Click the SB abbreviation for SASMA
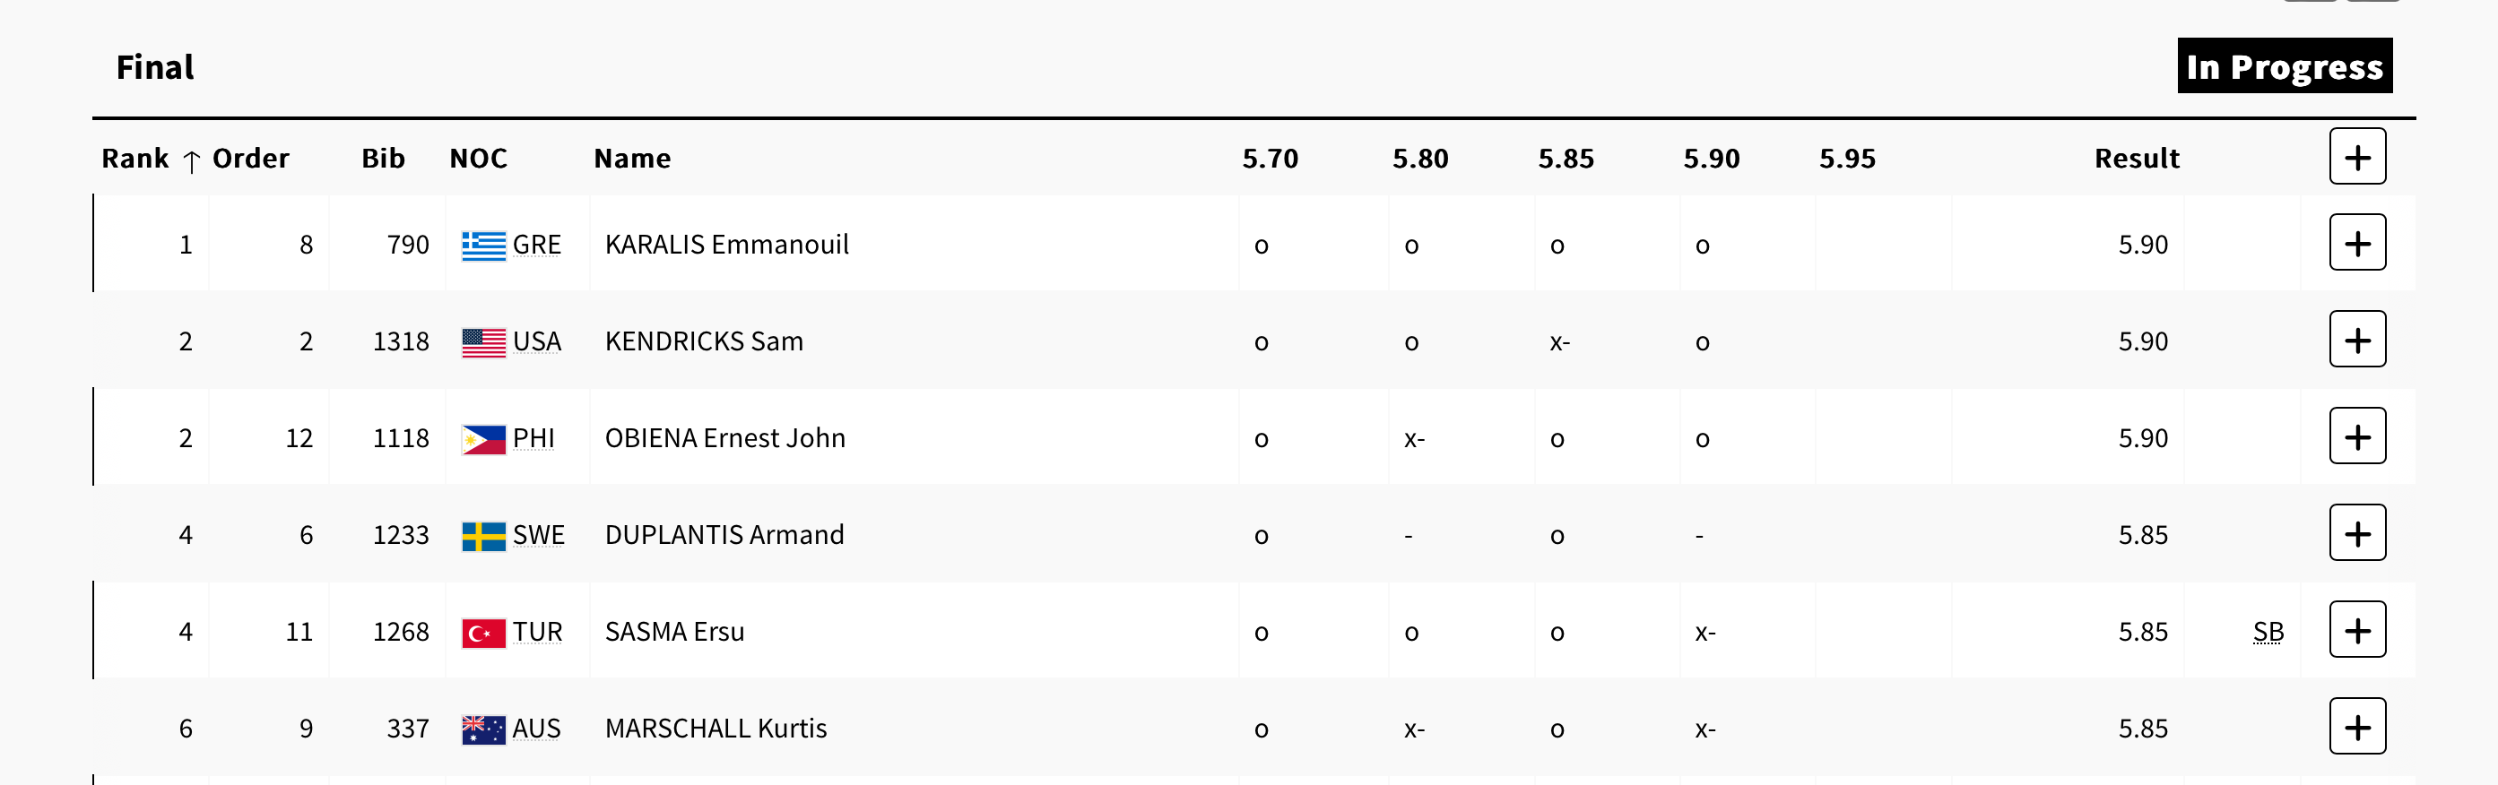The width and height of the screenshot is (2498, 785). tap(2268, 632)
